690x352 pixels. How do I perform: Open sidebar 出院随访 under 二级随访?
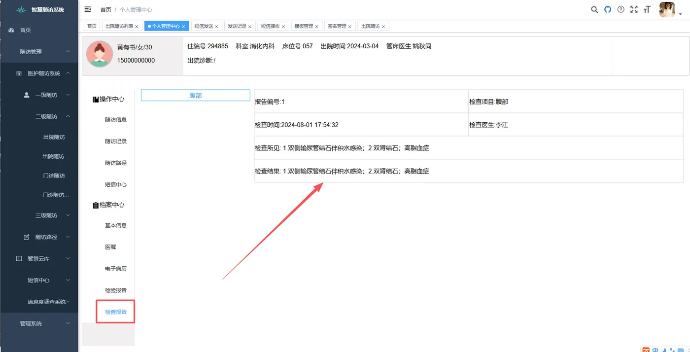54,137
